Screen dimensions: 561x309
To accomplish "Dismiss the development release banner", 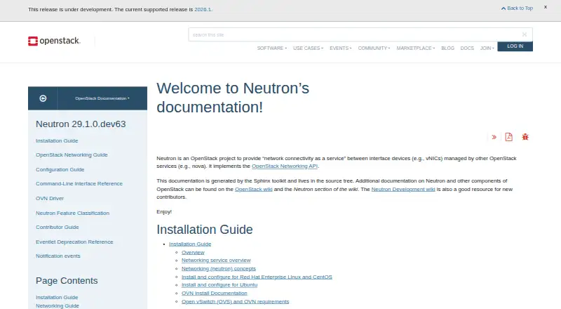I will pyautogui.click(x=546, y=7).
